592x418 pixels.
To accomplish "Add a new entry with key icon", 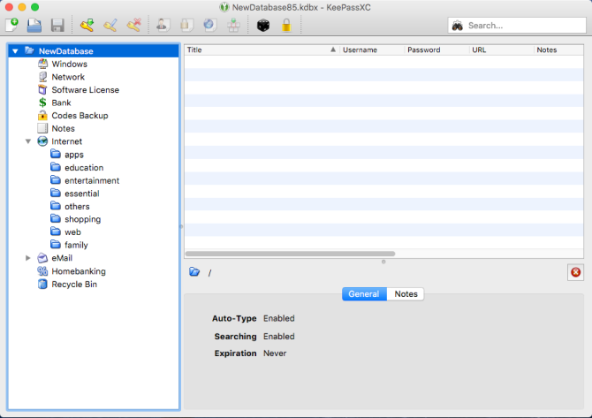I will tap(87, 26).
